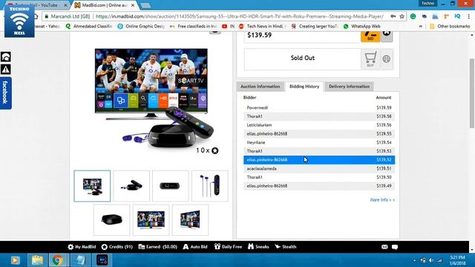The width and height of the screenshot is (475, 267).
Task: Expand hidden bookmarks with double chevron
Action: [421, 27]
